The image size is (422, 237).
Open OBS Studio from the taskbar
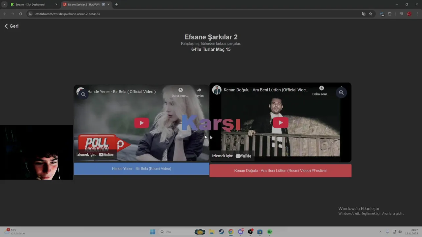coord(250,232)
